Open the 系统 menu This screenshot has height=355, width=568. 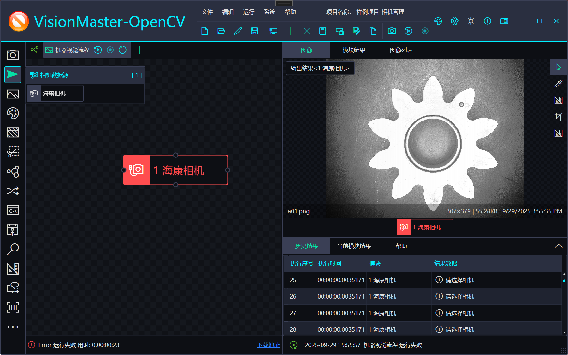click(269, 12)
